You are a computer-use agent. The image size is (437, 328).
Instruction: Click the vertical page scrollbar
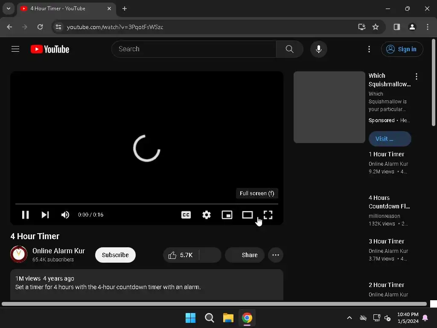(x=434, y=82)
